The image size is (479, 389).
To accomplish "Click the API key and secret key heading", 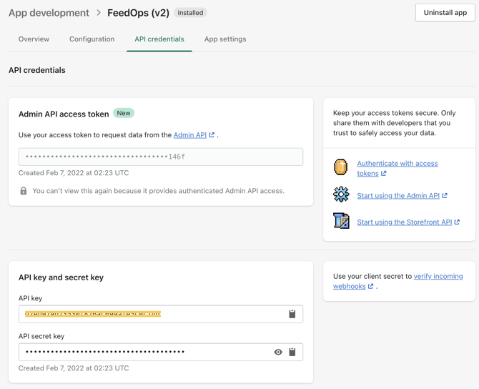I will [61, 277].
